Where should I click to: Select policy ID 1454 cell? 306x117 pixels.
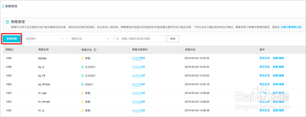tap(9, 102)
